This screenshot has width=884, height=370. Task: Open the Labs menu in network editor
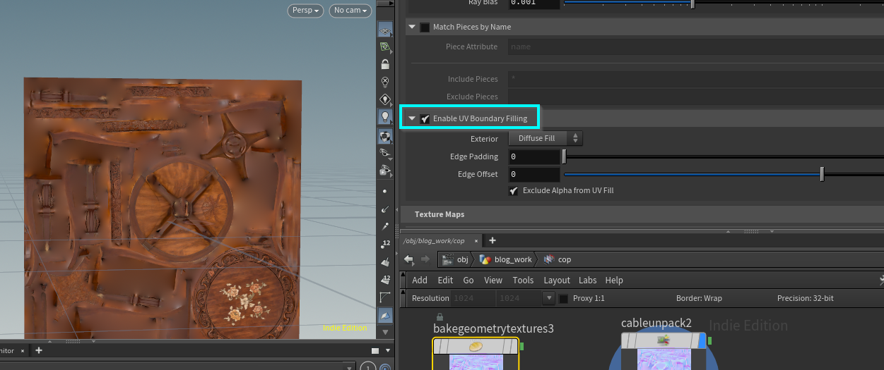click(587, 280)
